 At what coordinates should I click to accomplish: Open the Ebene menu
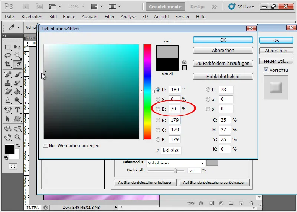point(69,17)
